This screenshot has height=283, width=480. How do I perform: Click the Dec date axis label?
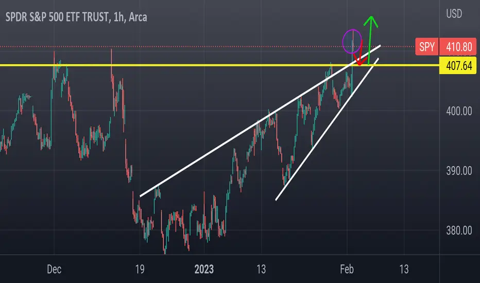coord(54,269)
